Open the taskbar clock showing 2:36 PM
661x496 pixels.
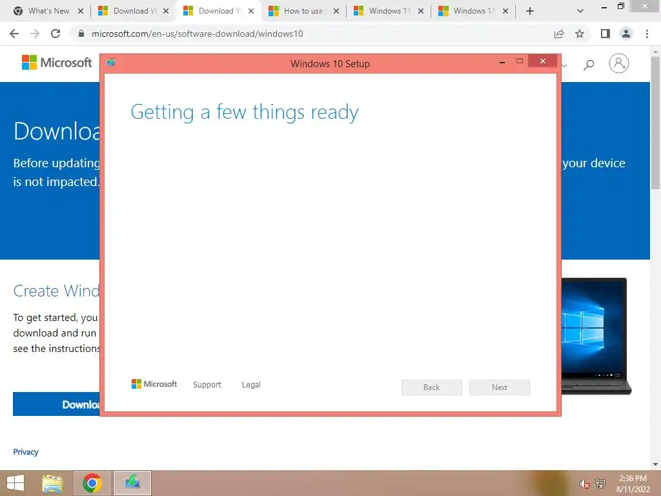633,484
